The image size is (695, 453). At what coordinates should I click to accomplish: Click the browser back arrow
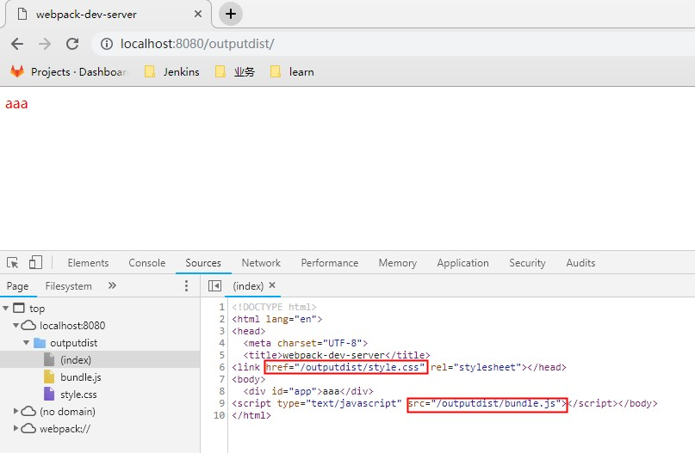coord(17,44)
